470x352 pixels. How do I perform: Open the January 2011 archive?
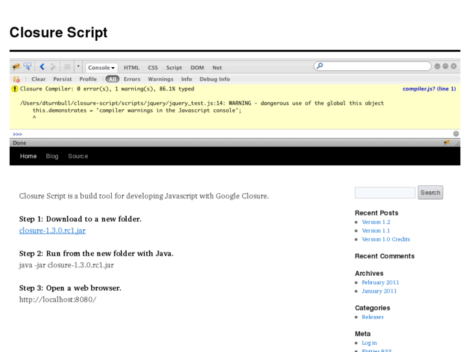(x=379, y=291)
